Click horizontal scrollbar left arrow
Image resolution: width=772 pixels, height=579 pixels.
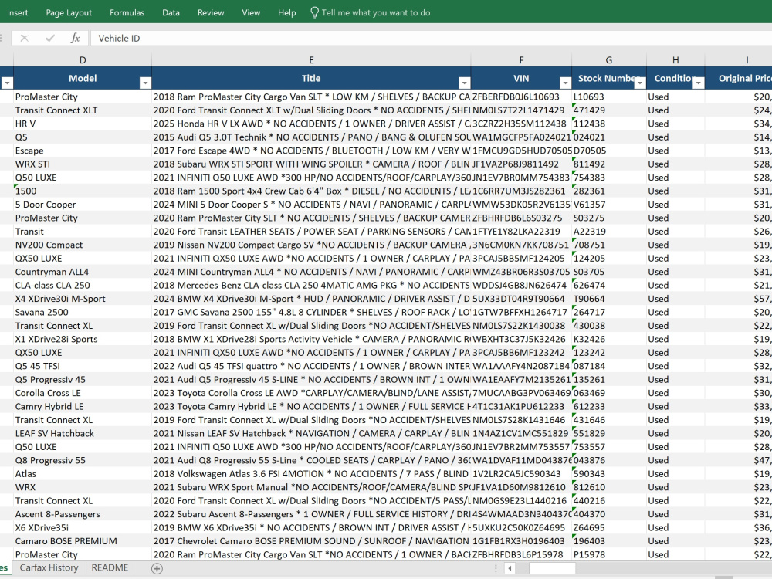tap(510, 568)
